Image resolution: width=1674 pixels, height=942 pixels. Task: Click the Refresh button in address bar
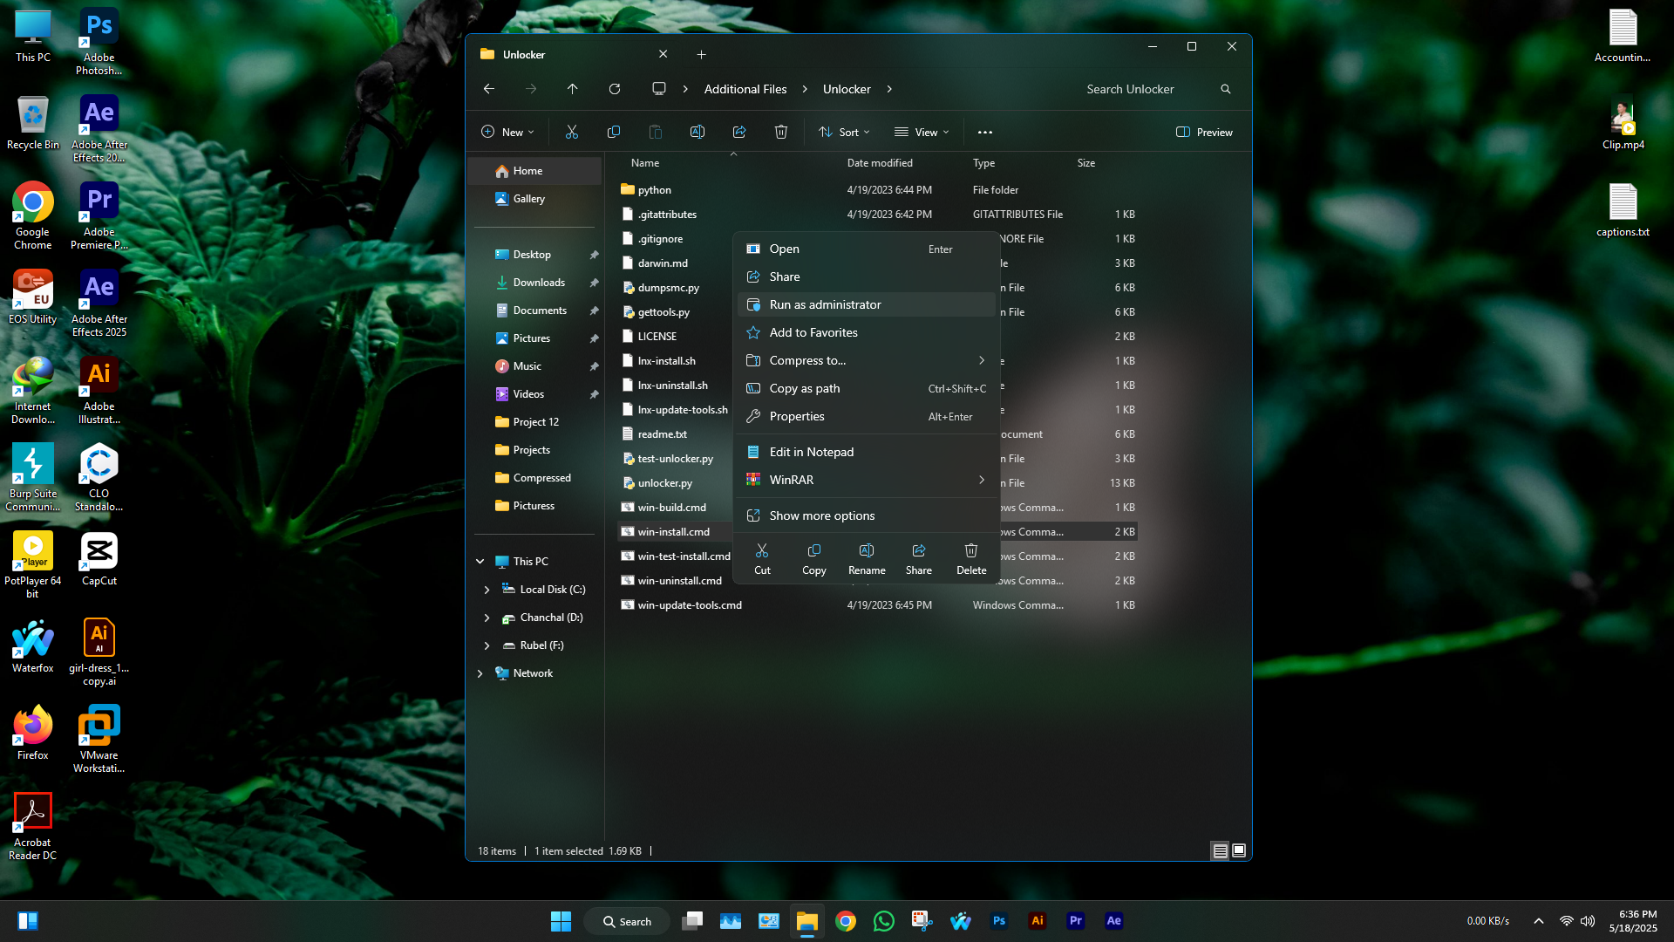[x=615, y=89]
